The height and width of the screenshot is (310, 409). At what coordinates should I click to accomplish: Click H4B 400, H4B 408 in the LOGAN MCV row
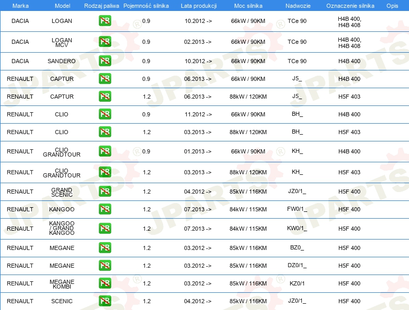coord(349,43)
